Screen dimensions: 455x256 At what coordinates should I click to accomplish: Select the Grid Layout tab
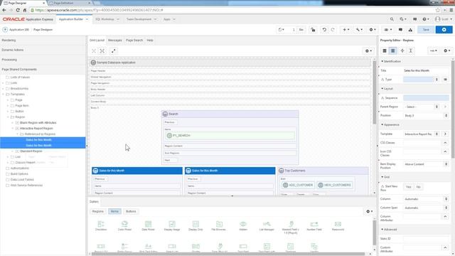tap(97, 40)
